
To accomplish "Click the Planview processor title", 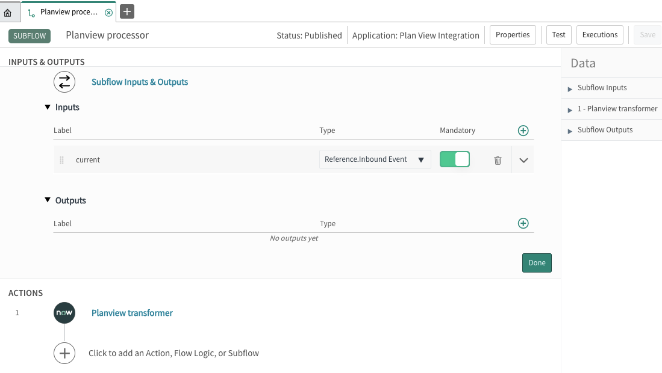I will 107,35.
